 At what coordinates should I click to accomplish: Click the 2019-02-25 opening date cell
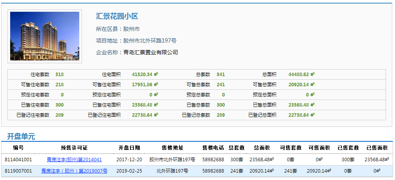tap(129, 171)
